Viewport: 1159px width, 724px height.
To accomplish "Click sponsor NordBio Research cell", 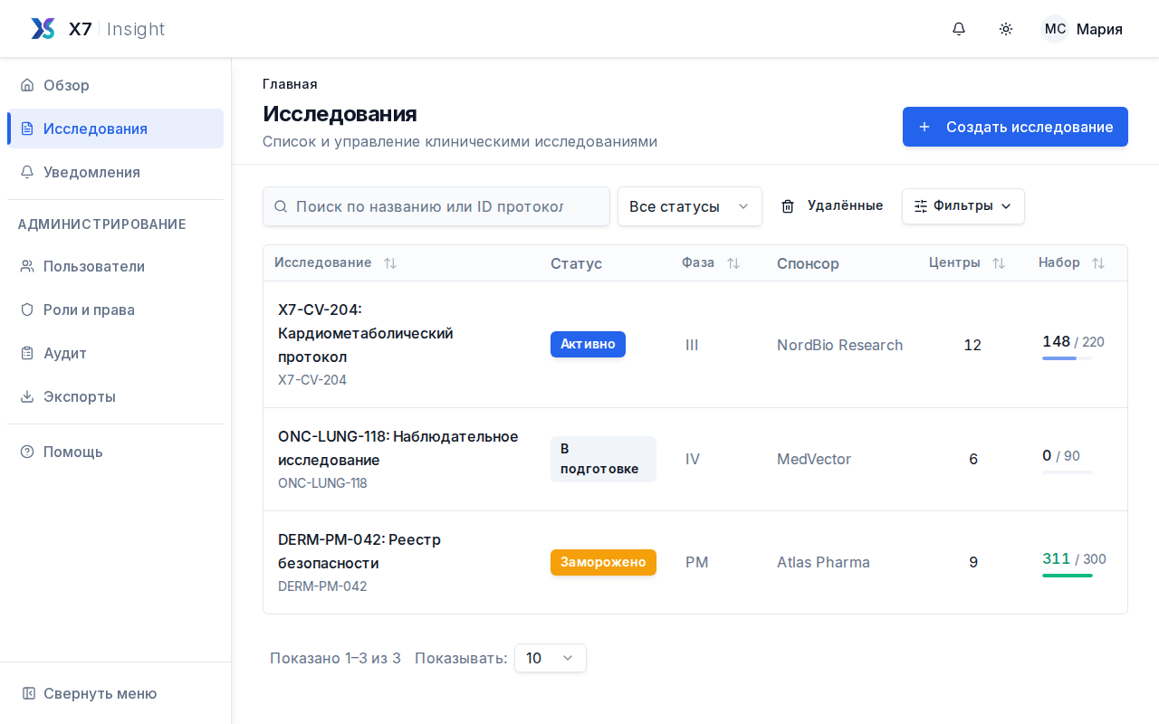I will click(x=840, y=345).
